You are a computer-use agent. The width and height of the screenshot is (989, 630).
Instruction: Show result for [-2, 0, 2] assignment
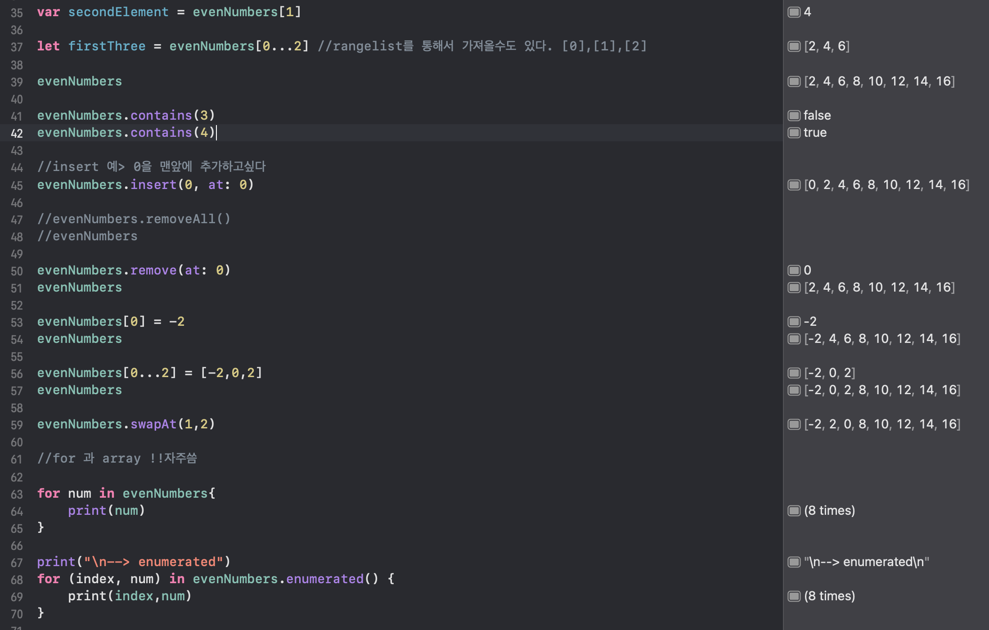point(794,373)
